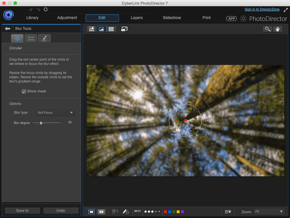The height and width of the screenshot is (218, 290).
Task: Select the Zoom magnifier tool
Action: (268, 29)
